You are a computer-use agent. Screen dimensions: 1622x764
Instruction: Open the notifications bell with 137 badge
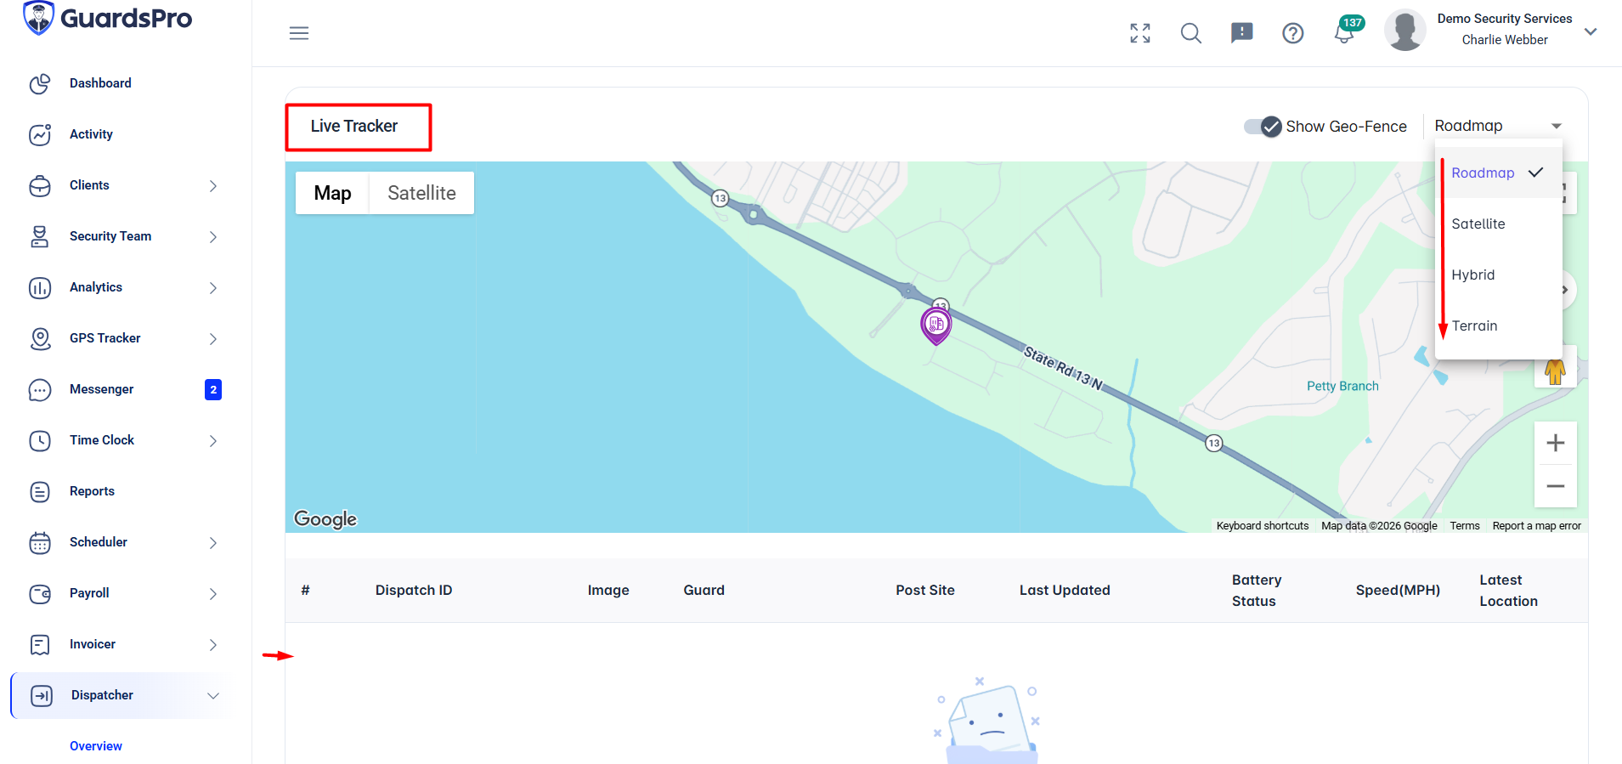(1346, 31)
